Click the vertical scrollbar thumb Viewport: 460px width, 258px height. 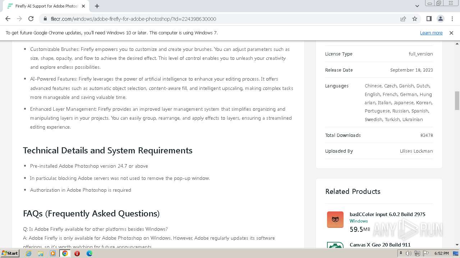(457, 101)
